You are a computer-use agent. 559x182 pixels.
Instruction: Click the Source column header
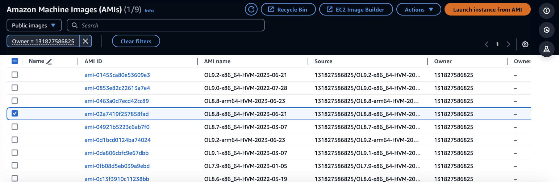coord(324,61)
